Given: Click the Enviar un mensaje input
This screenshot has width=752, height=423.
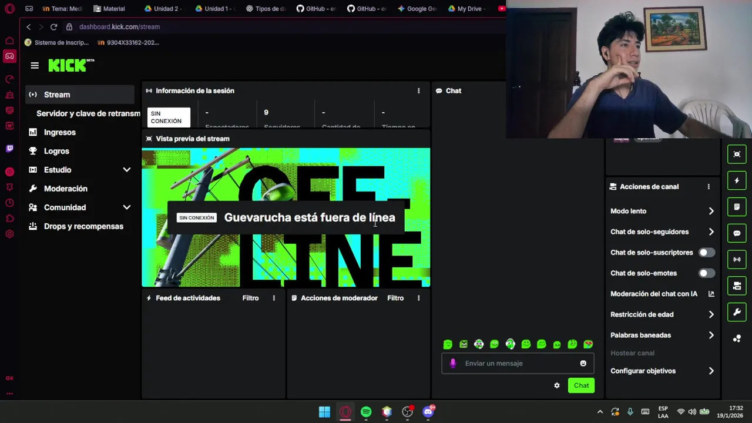Looking at the screenshot, I should [x=518, y=363].
